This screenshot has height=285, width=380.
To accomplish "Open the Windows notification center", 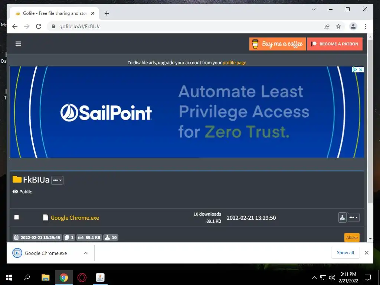I will (368, 278).
